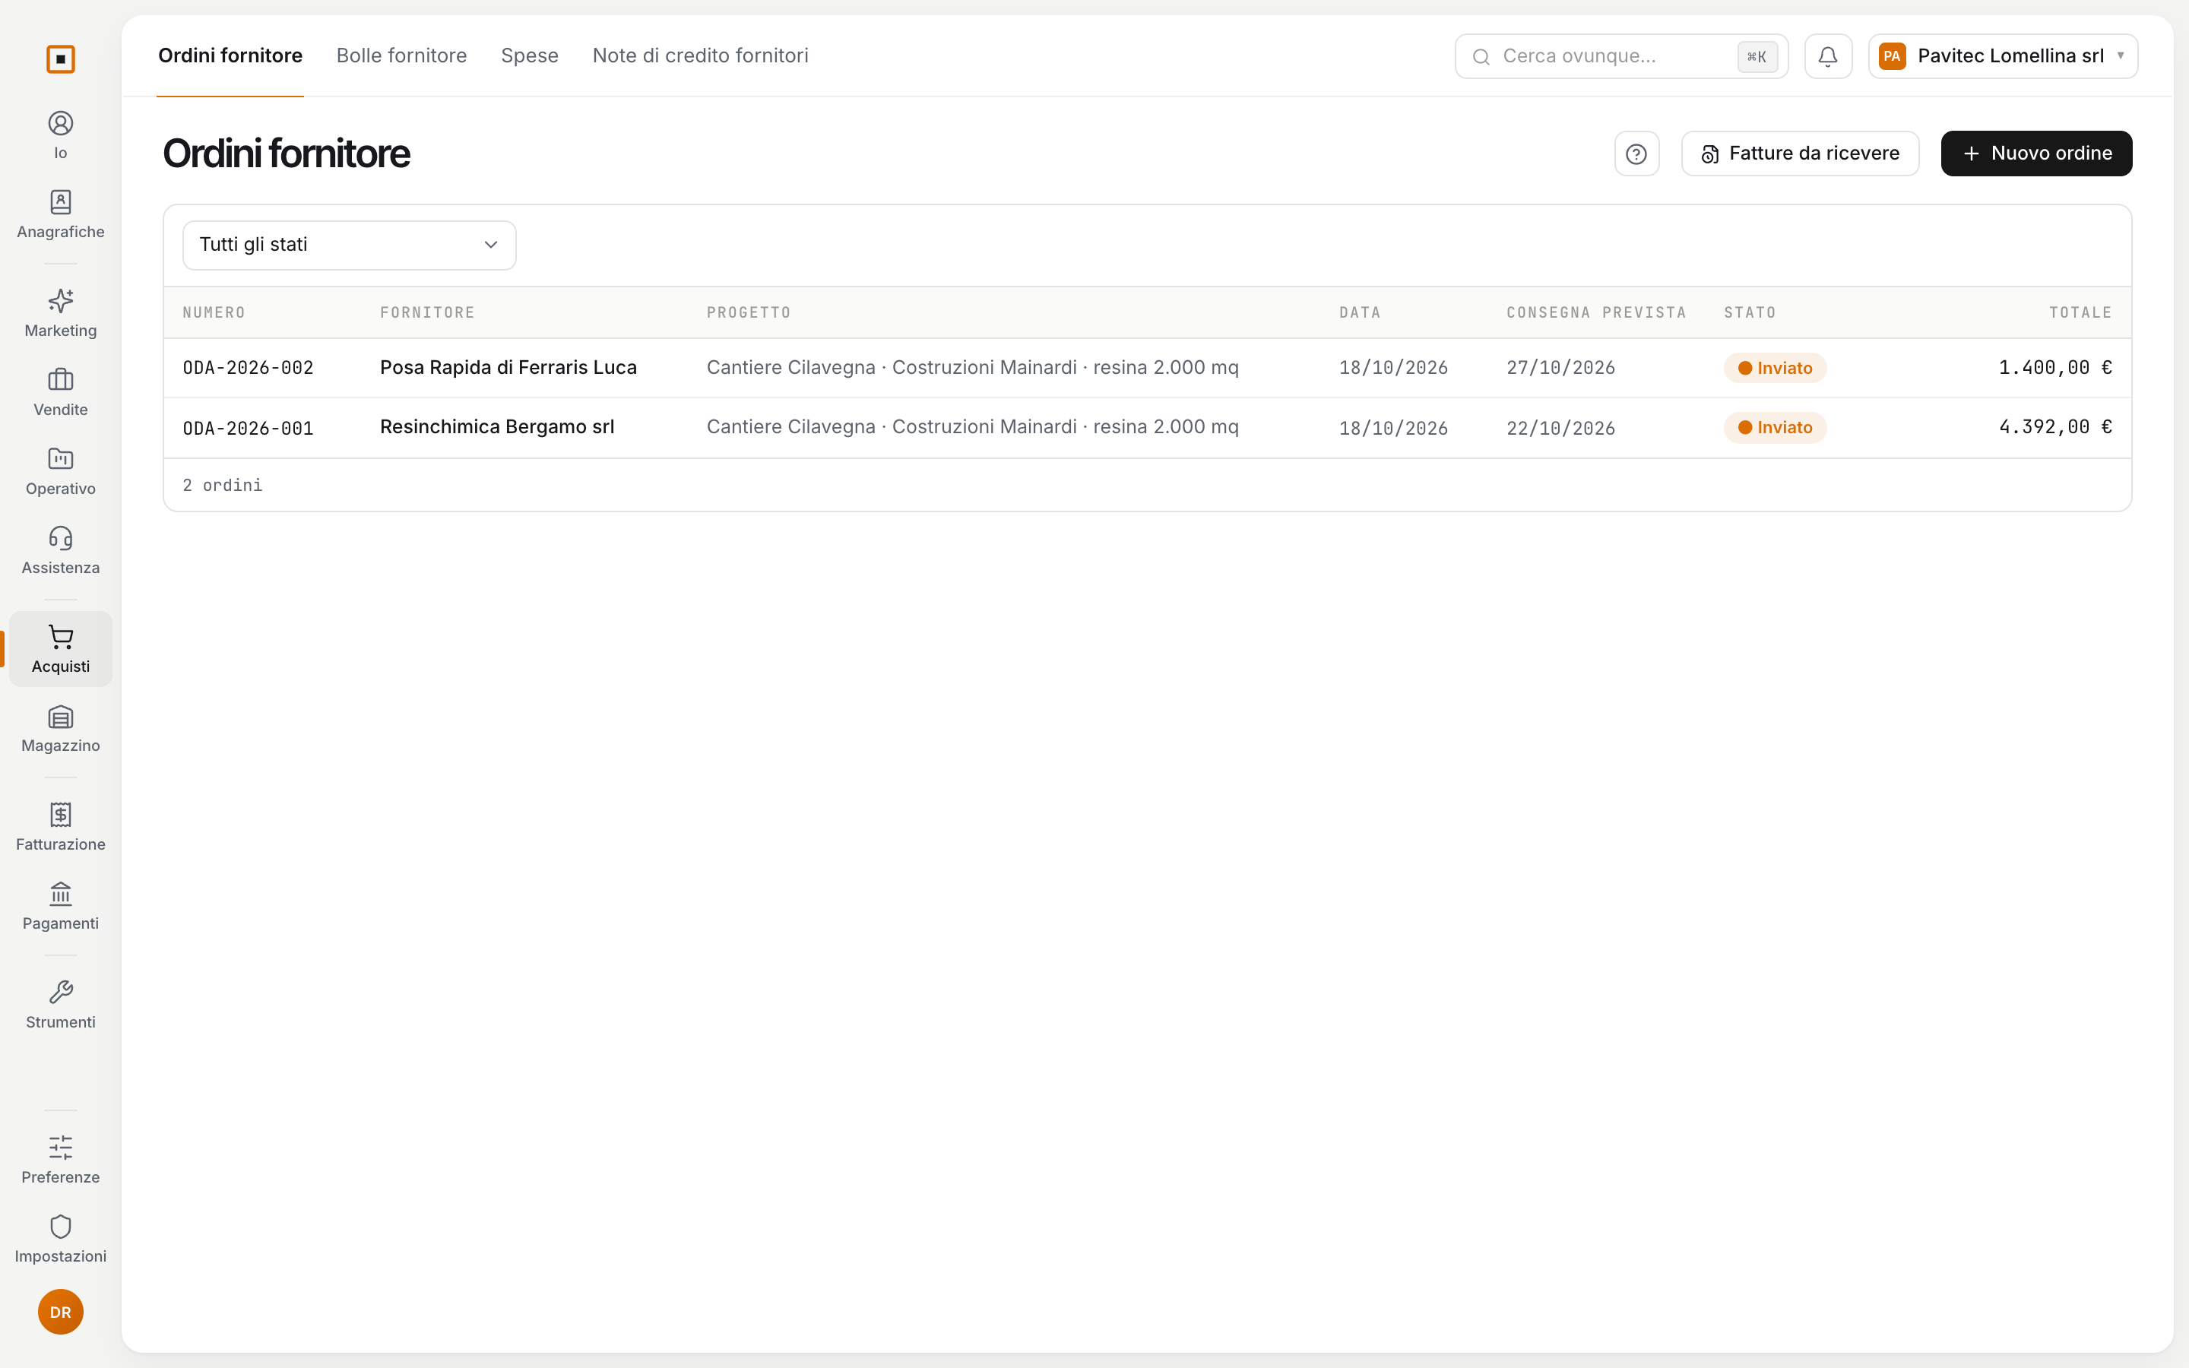Click supplier Resinchimica Bergamo srl
Image resolution: width=2189 pixels, height=1368 pixels.
point(496,427)
